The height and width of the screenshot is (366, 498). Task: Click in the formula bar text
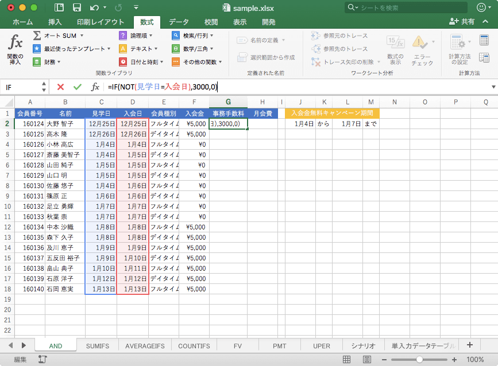point(163,87)
